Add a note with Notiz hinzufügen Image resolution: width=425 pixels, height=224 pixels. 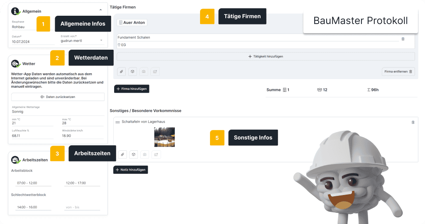point(131,170)
